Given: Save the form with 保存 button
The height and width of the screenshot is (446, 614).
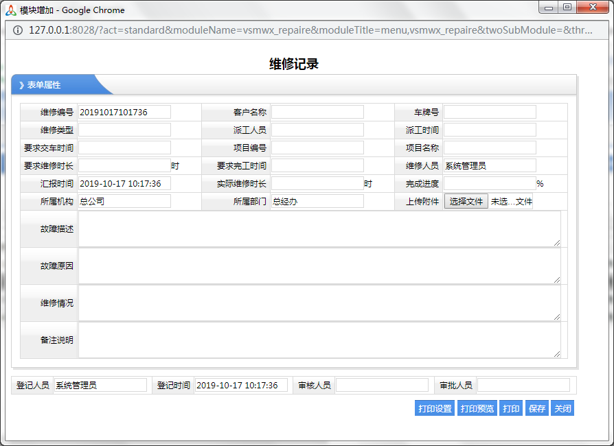Looking at the screenshot, I should tap(536, 409).
